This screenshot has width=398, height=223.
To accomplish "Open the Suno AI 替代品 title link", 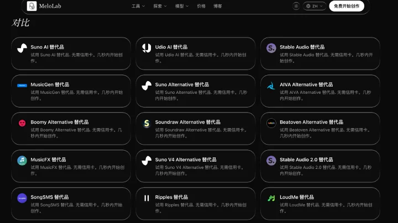I will click(x=47, y=47).
